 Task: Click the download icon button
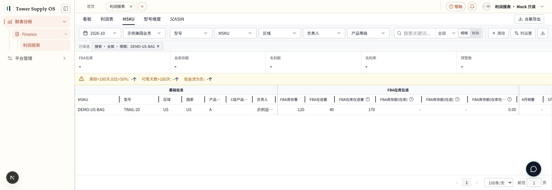pos(543,33)
